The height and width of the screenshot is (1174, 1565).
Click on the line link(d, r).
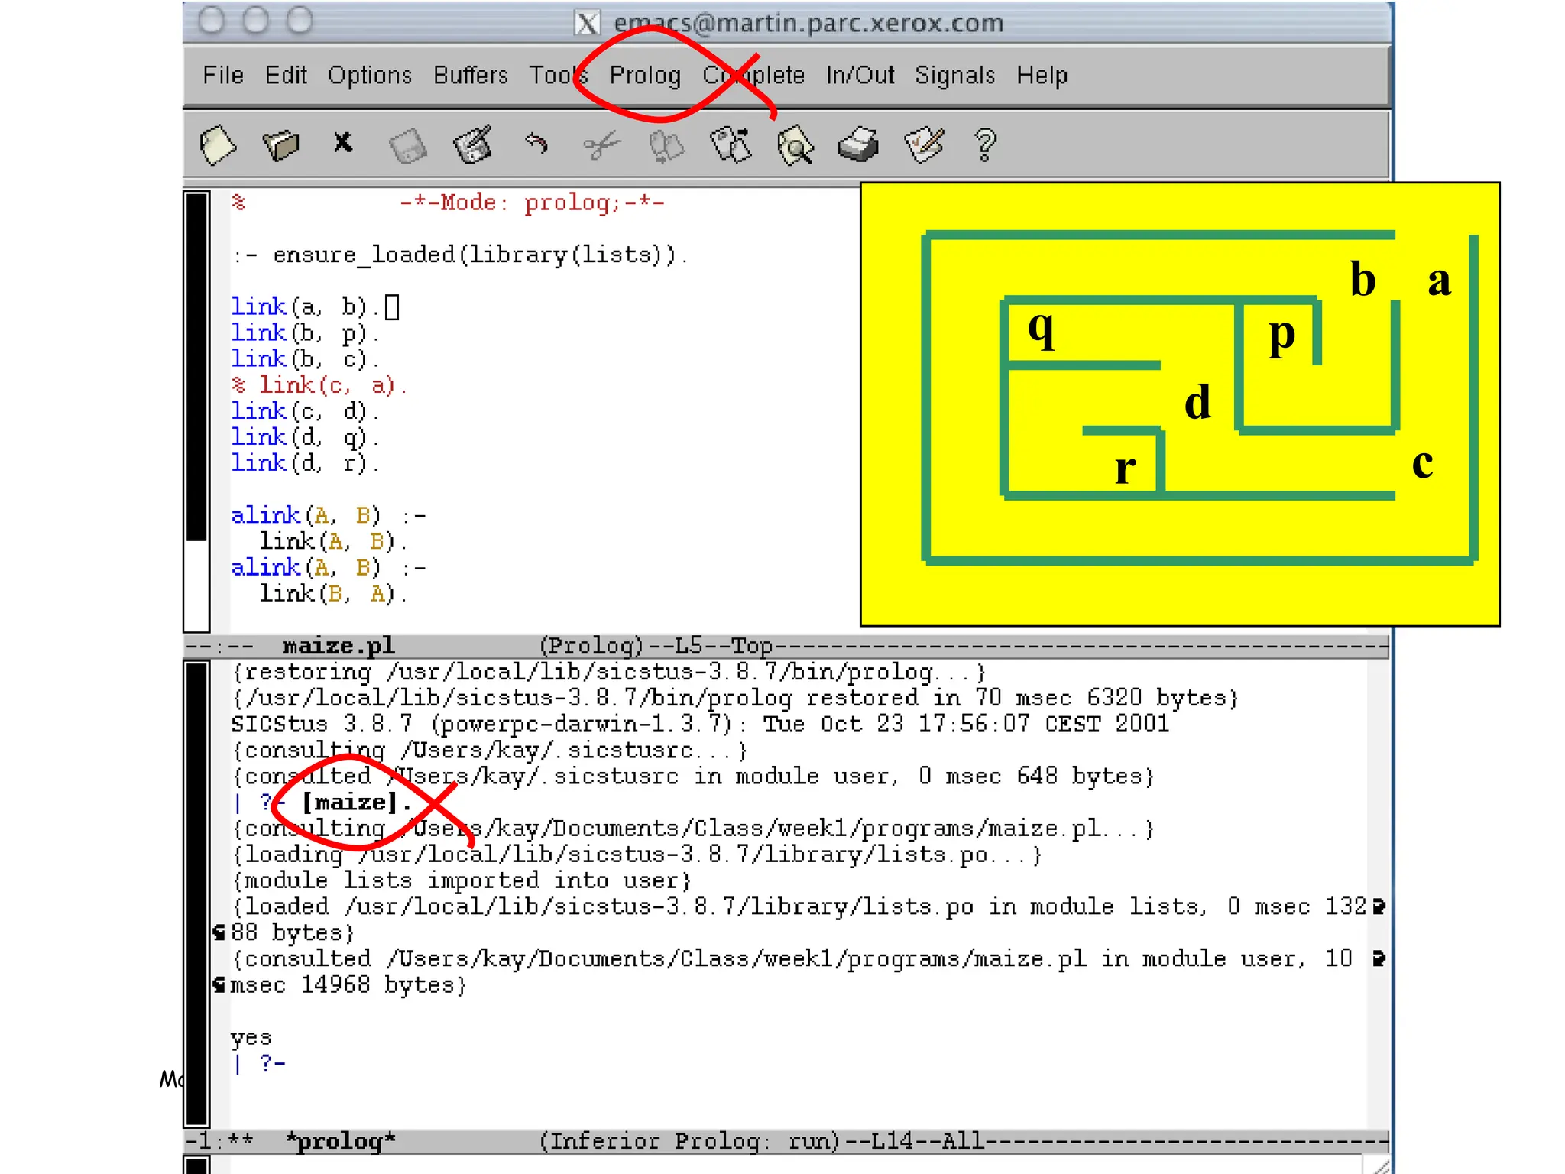(306, 463)
